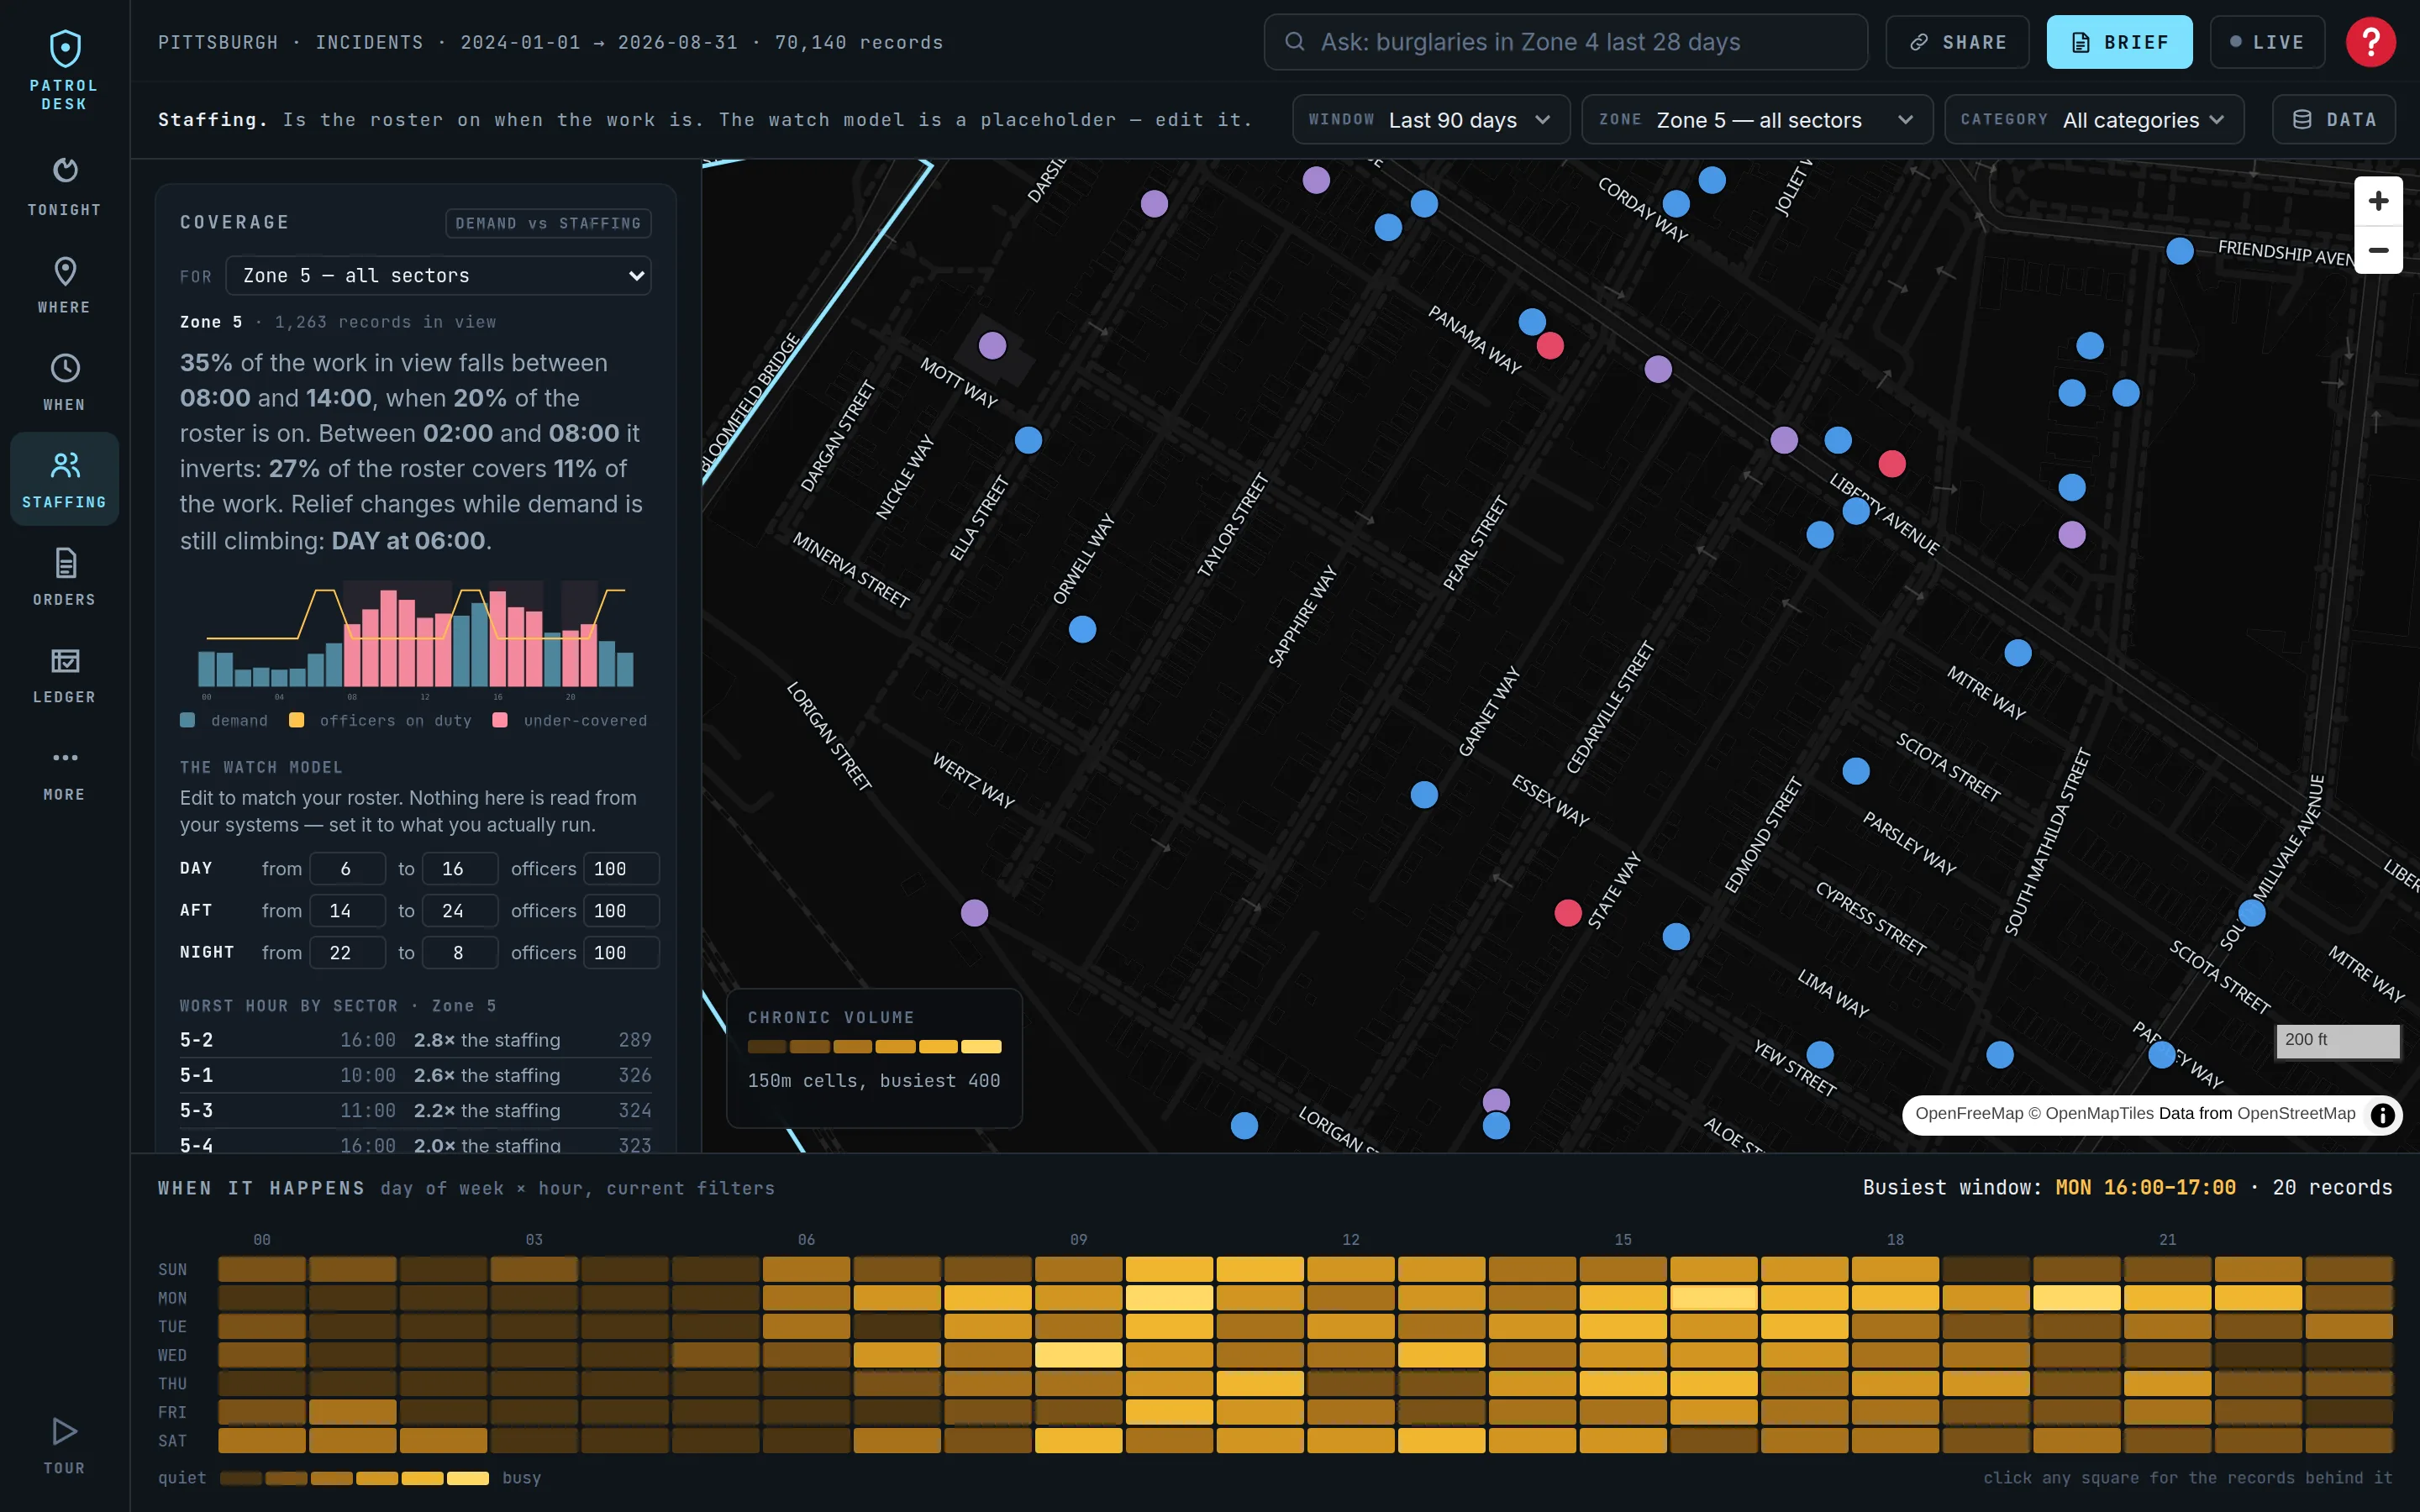Open the Data button
Viewport: 2420px width, 1512px height.
click(2333, 120)
